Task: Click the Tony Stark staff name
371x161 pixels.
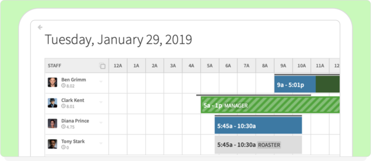Action: click(73, 141)
